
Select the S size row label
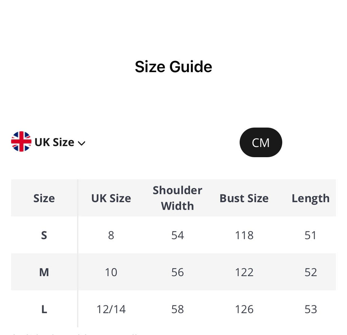coord(44,235)
